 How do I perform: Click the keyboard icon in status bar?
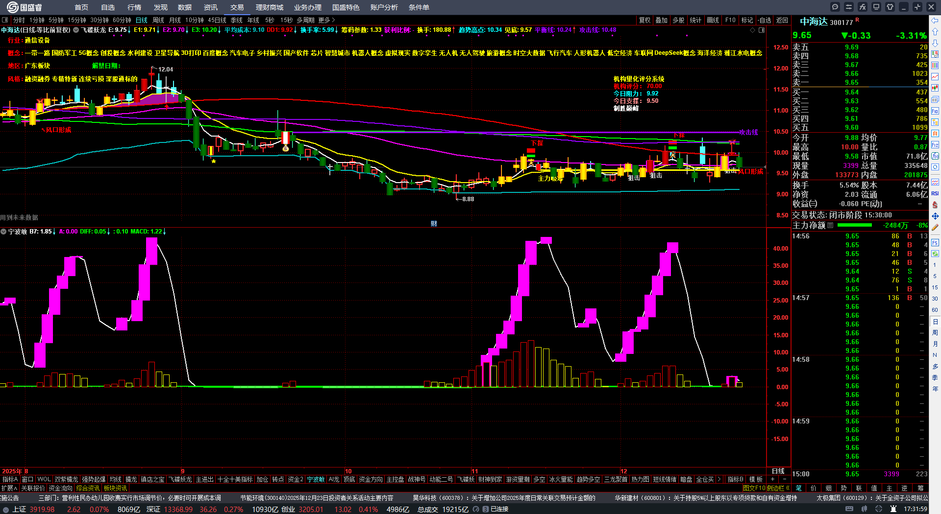point(849,509)
